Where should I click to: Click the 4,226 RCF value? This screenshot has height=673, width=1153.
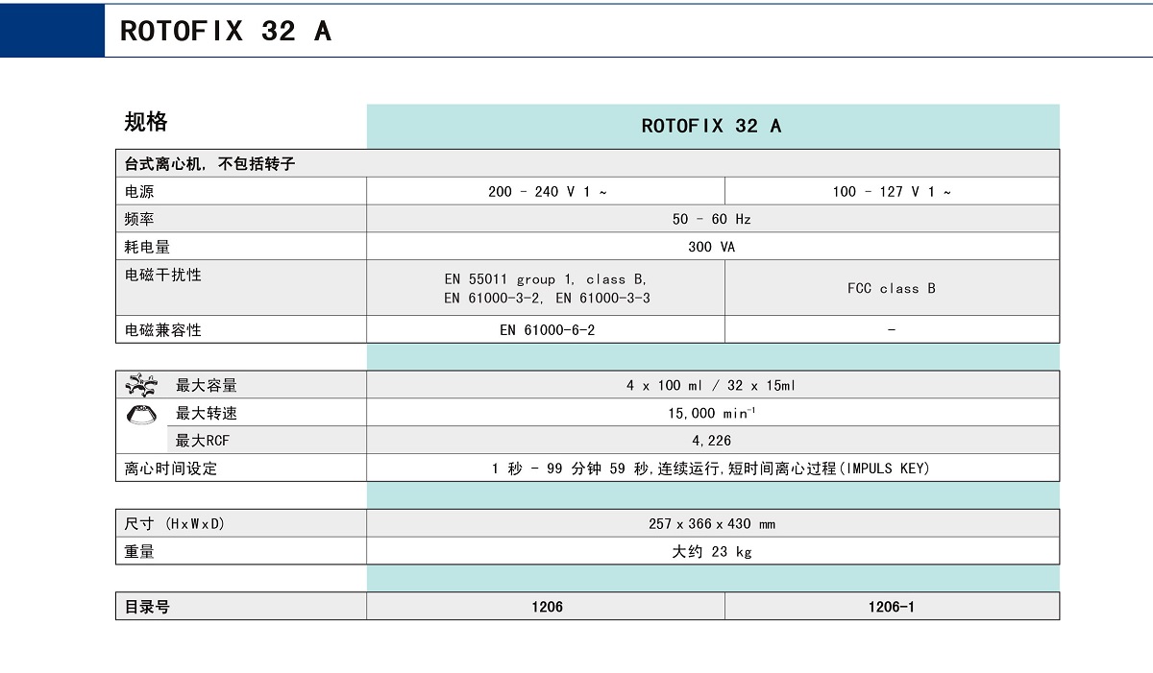tap(712, 441)
